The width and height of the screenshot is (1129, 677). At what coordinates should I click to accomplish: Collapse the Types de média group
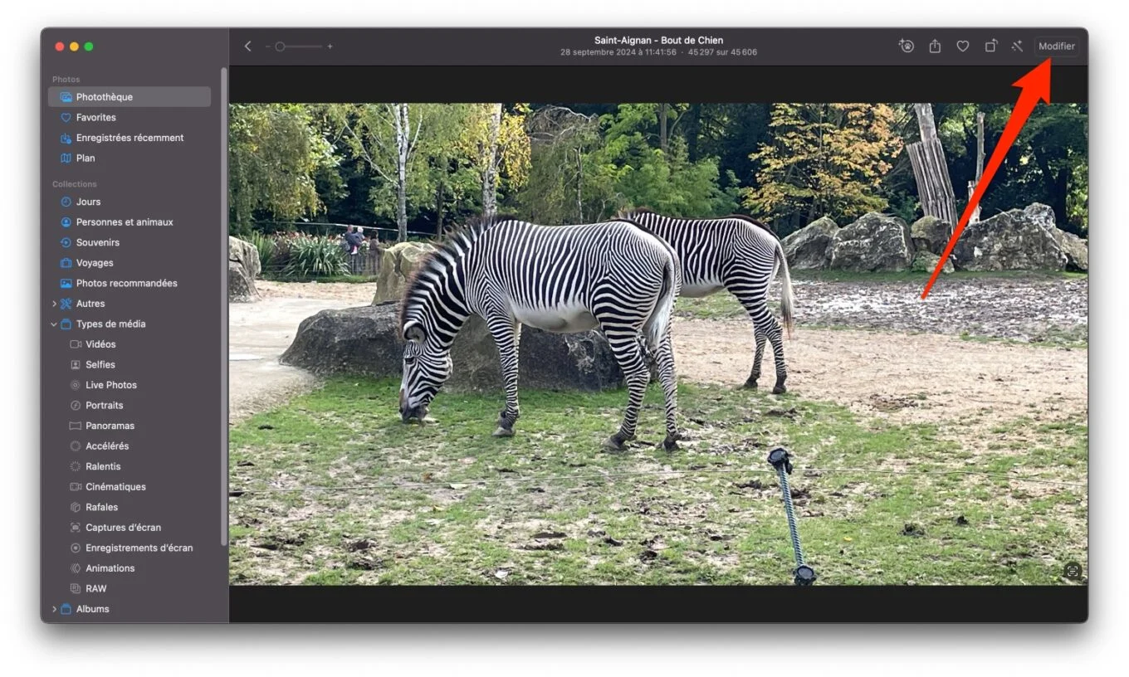55,324
